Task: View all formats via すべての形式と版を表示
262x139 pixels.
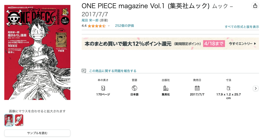Action: click(x=242, y=26)
